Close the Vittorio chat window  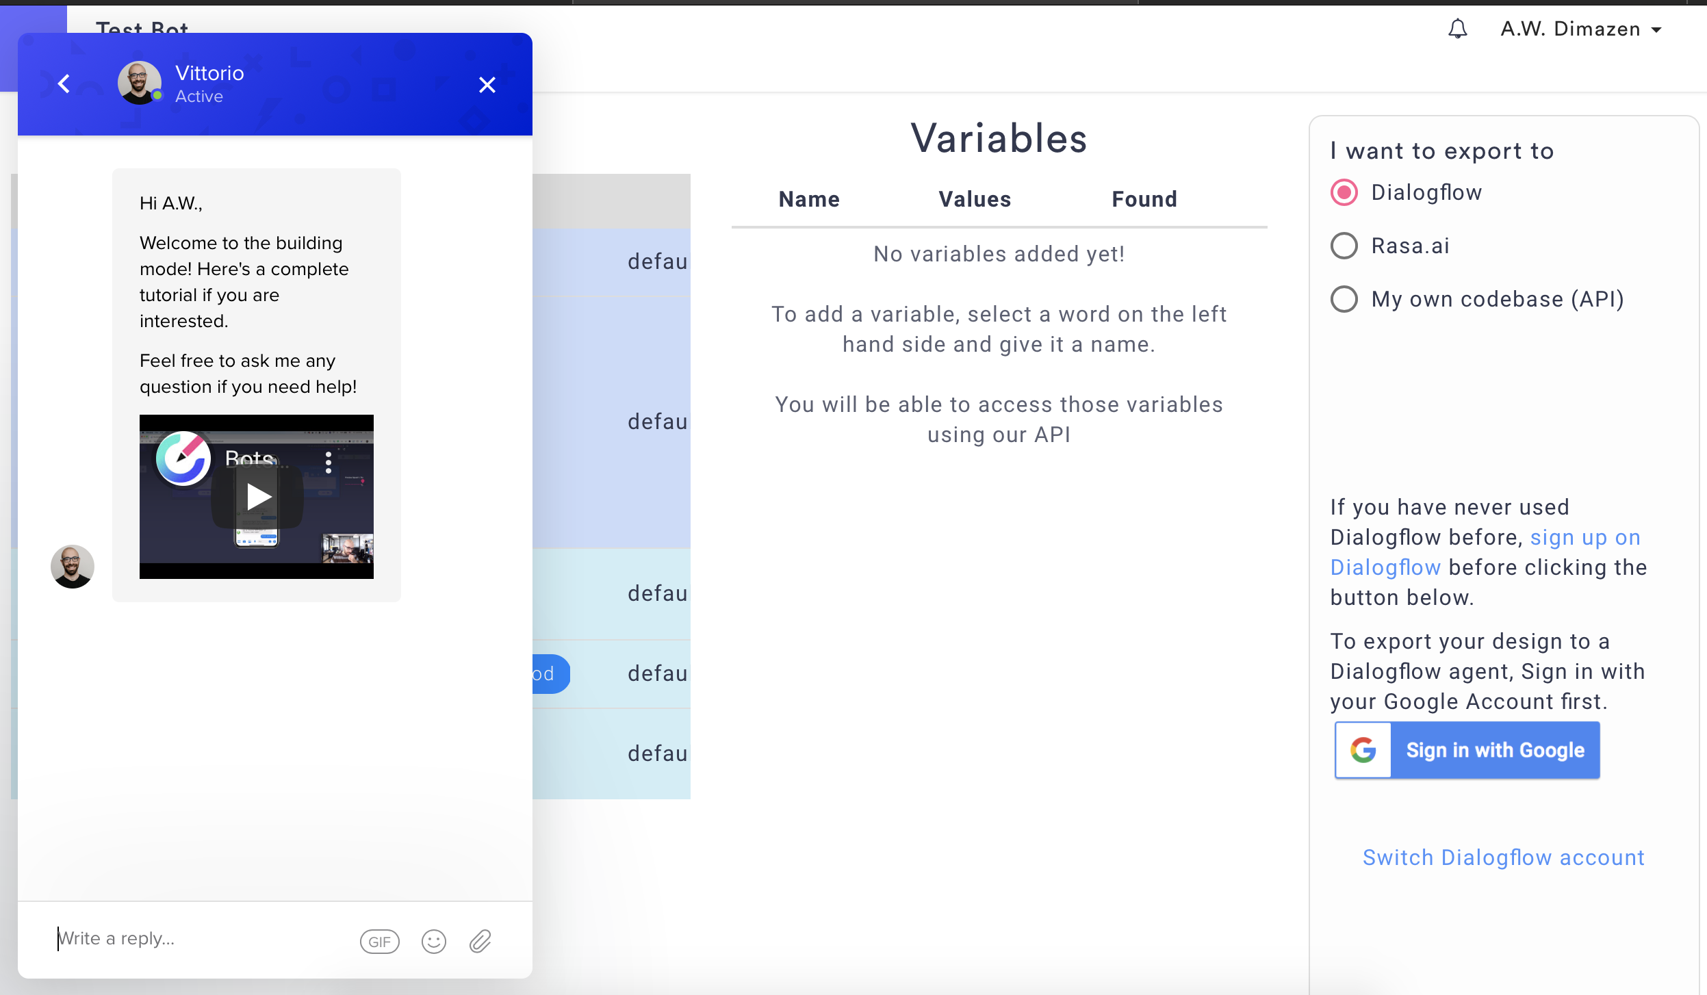coord(487,85)
